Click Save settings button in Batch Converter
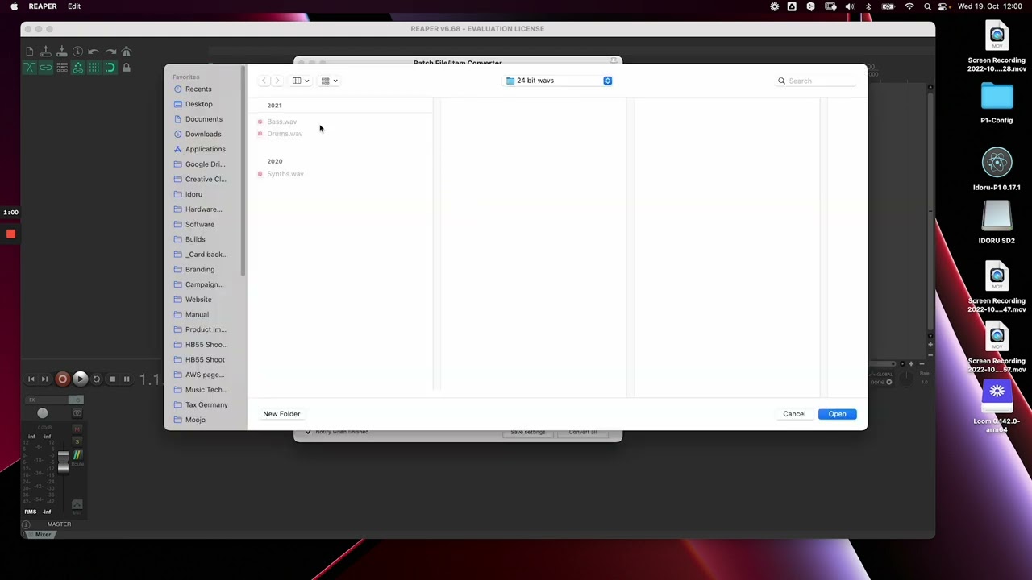Screen dimensions: 1032x580 (528, 433)
